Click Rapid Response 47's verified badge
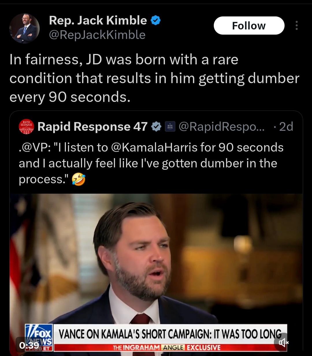 (156, 126)
